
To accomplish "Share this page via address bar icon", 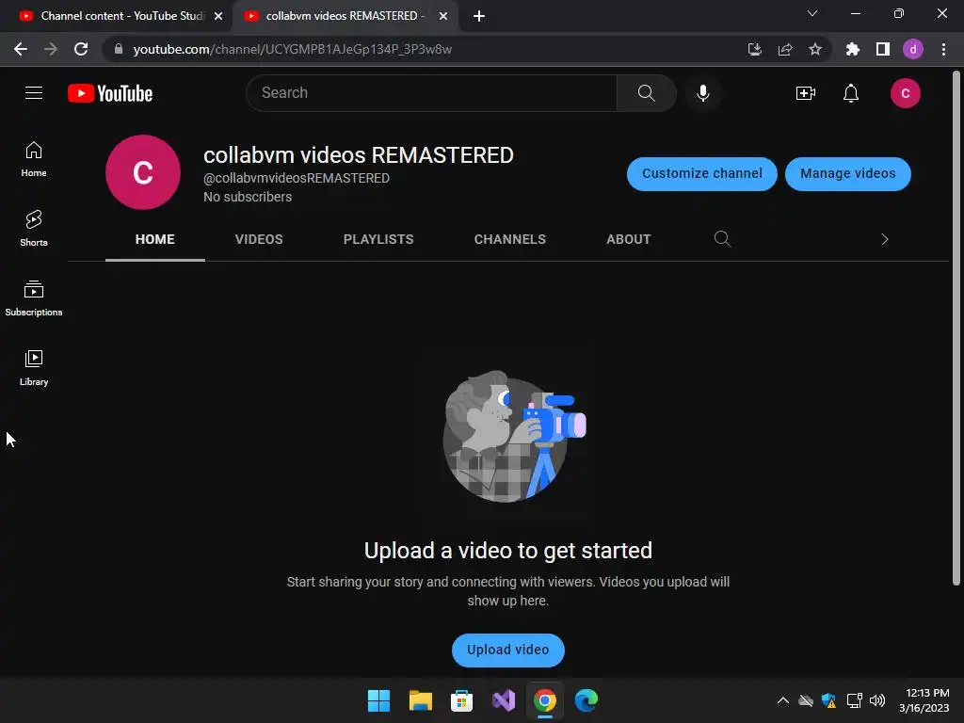I will click(x=785, y=49).
